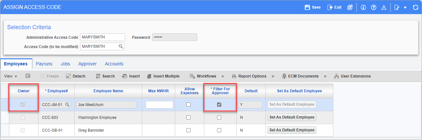The image size is (422, 140).
Task: Click Max NWHR field for Joe Meetchum
Action: coord(159,104)
